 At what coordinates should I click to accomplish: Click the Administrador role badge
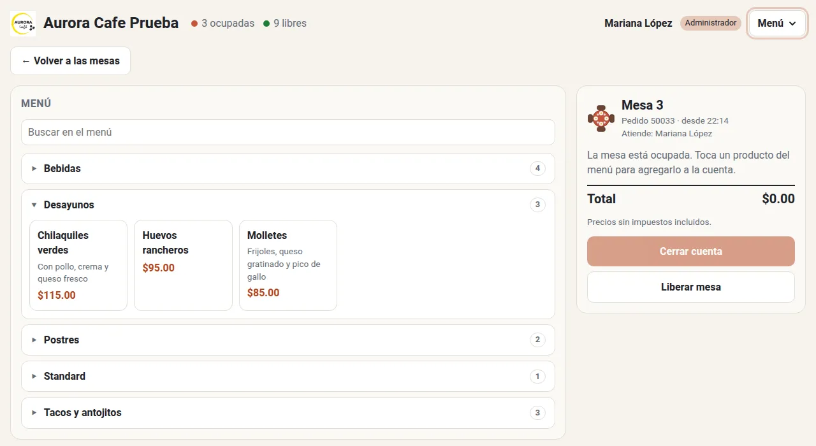point(711,24)
